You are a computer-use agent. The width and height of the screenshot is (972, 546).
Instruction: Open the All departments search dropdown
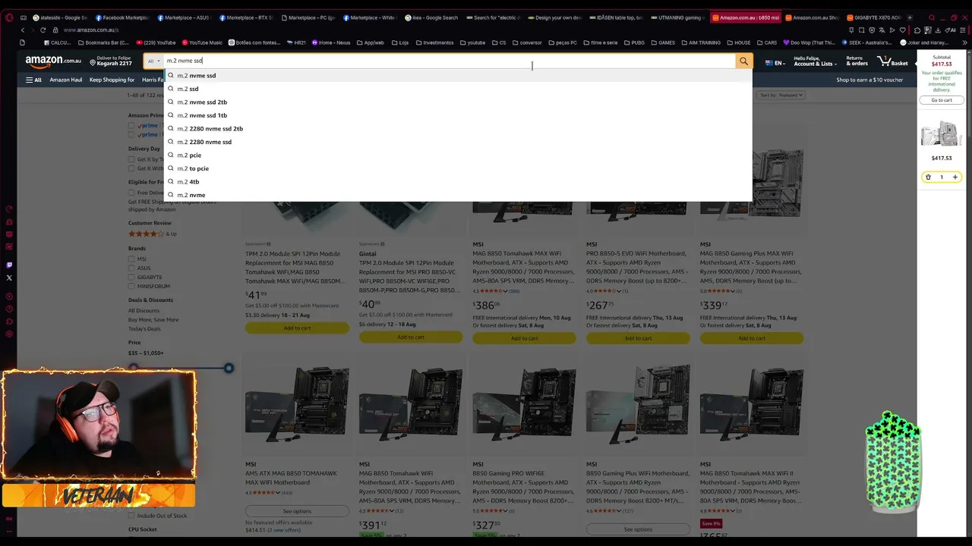point(154,61)
